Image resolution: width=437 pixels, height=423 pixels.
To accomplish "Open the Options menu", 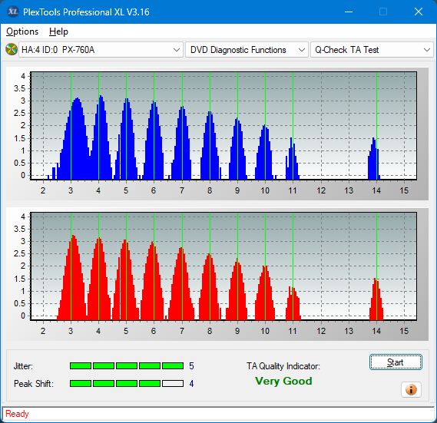I will point(22,31).
